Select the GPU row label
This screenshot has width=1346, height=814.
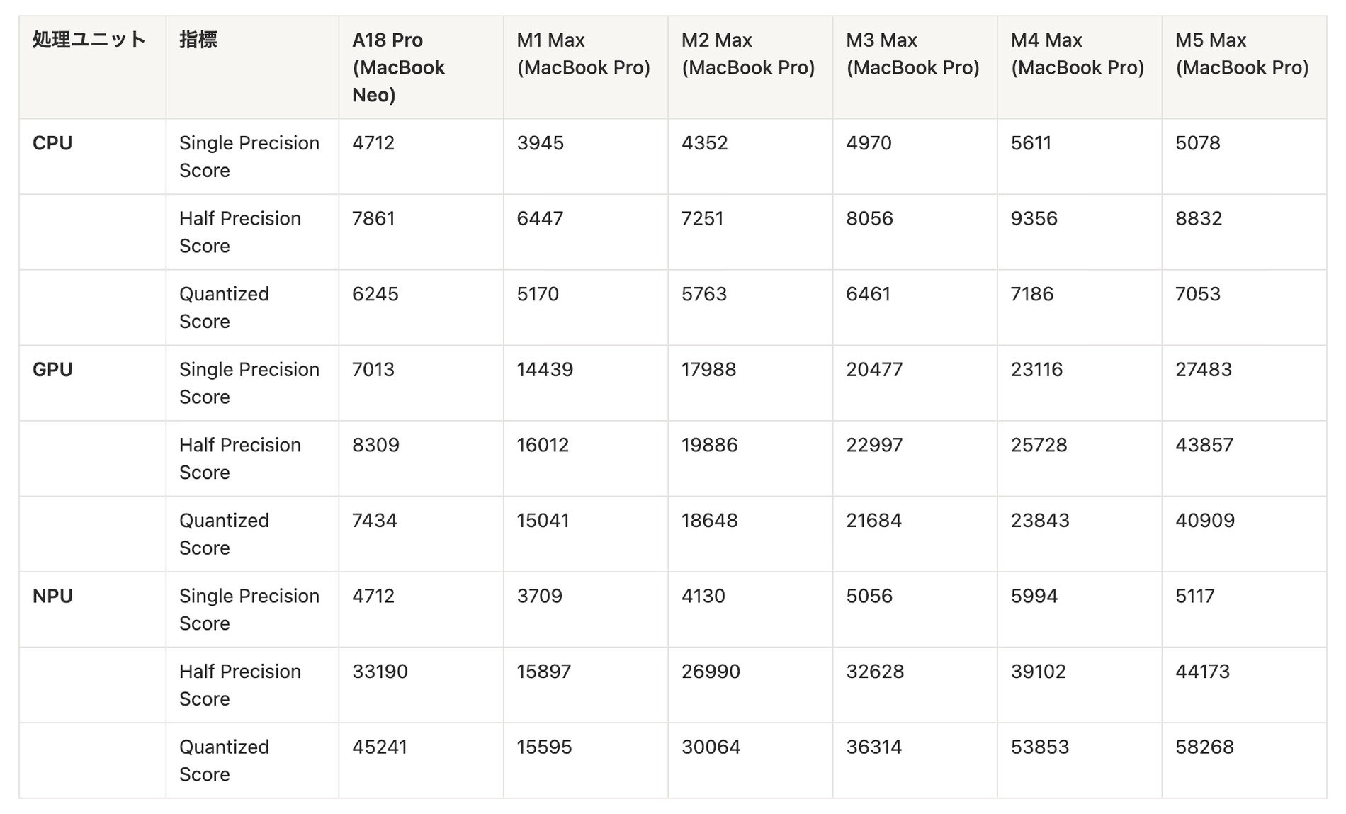pos(52,370)
